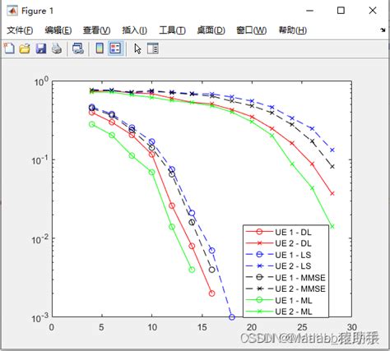Maximize the Figure 1 window
This screenshot has width=390, height=351.
(341, 11)
